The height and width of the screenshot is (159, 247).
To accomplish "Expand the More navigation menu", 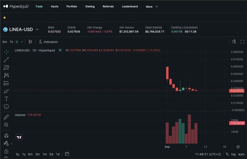I will [x=152, y=6].
